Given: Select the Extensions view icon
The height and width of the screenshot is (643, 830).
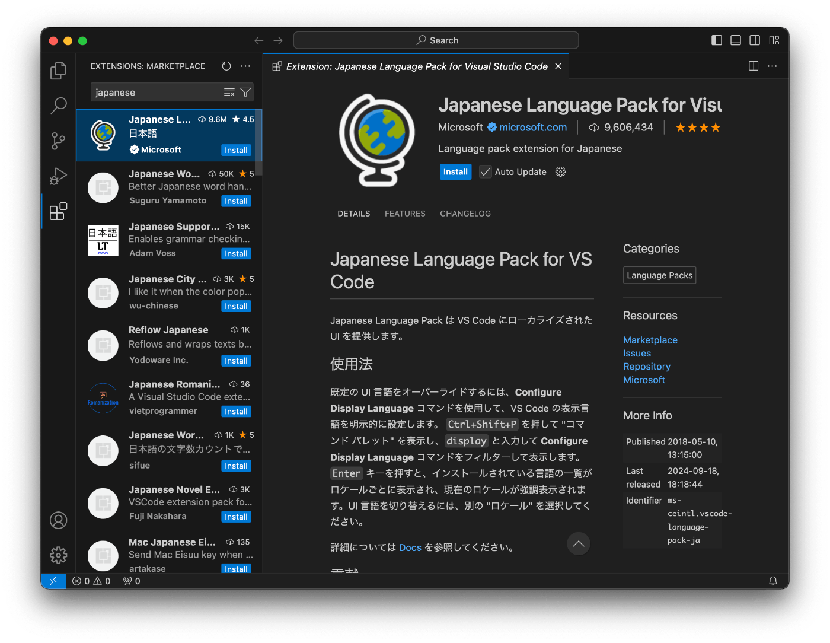Looking at the screenshot, I should click(58, 211).
